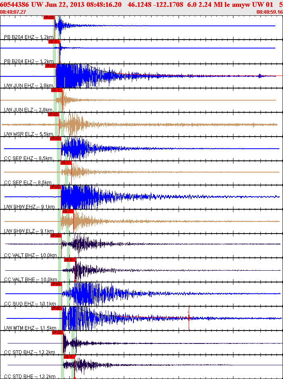Viewport: 283px width, 379px height.
Task: Click the start time 08:48:07.27 label
Action: [x=13, y=12]
